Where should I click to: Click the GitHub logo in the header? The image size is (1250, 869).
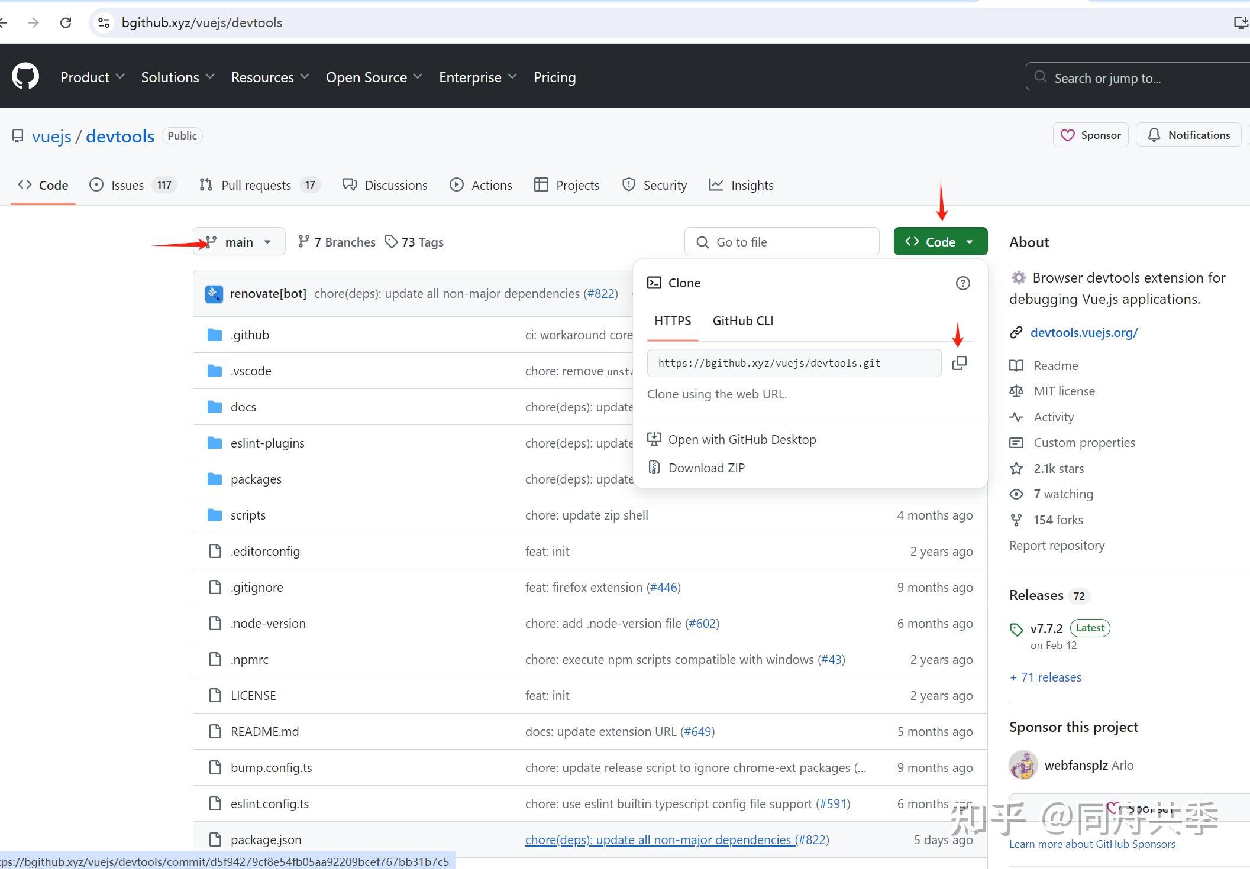tap(25, 76)
